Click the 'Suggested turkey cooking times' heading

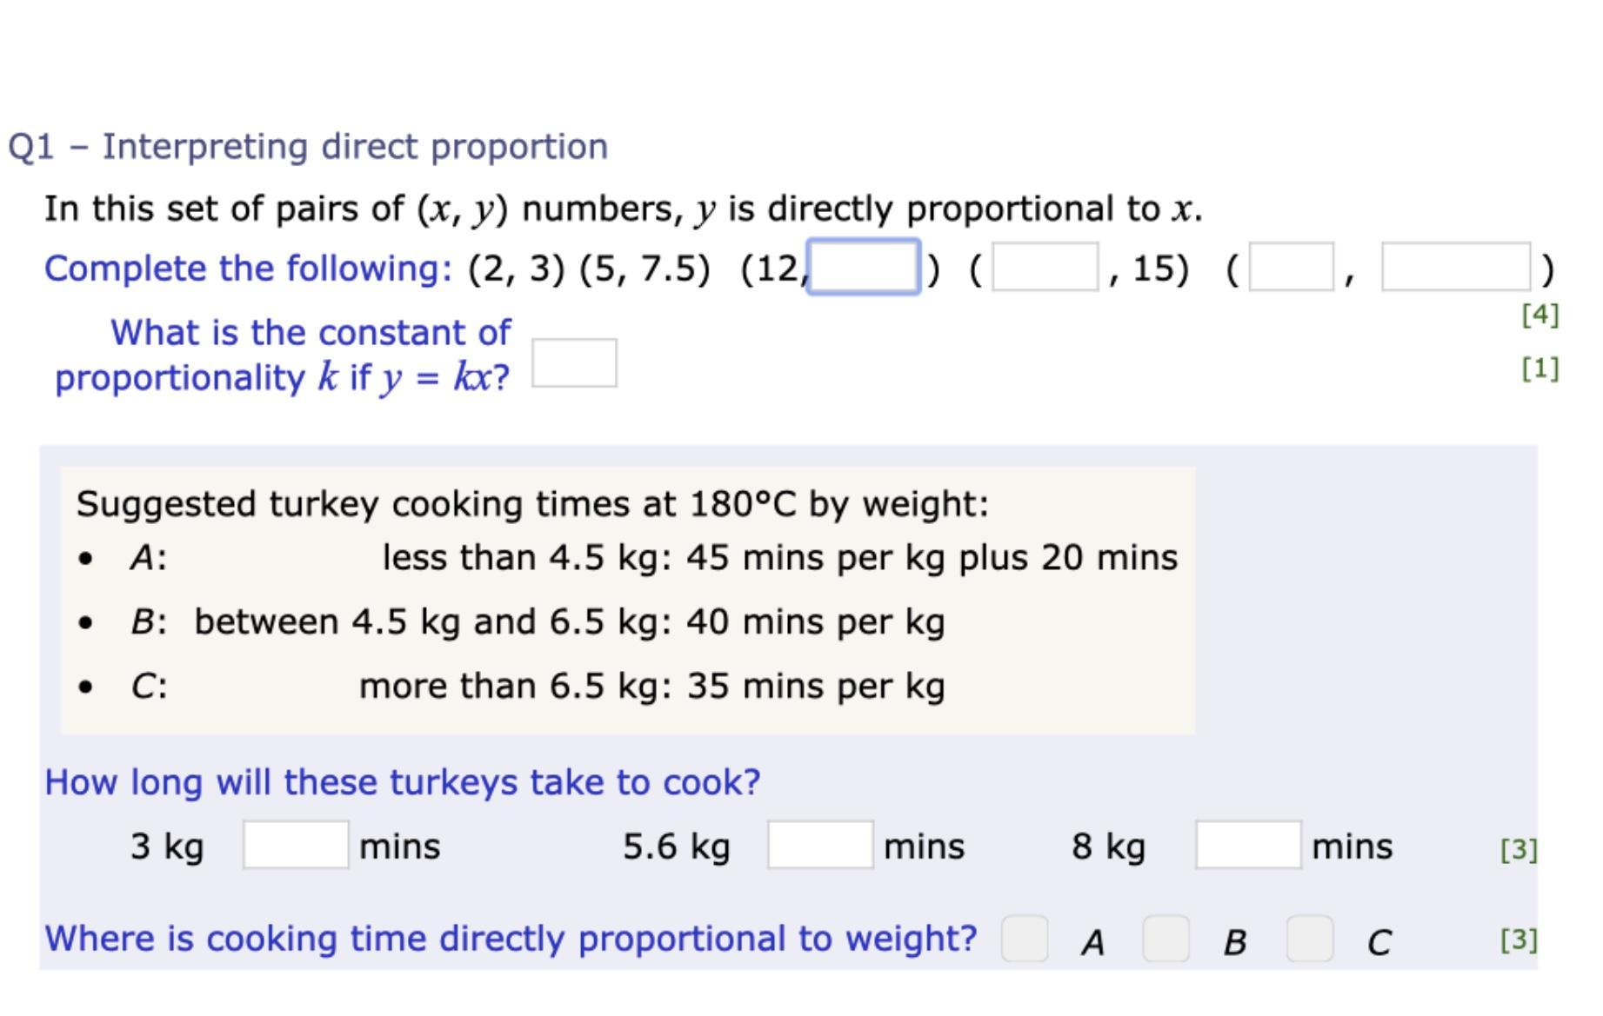pos(532,504)
